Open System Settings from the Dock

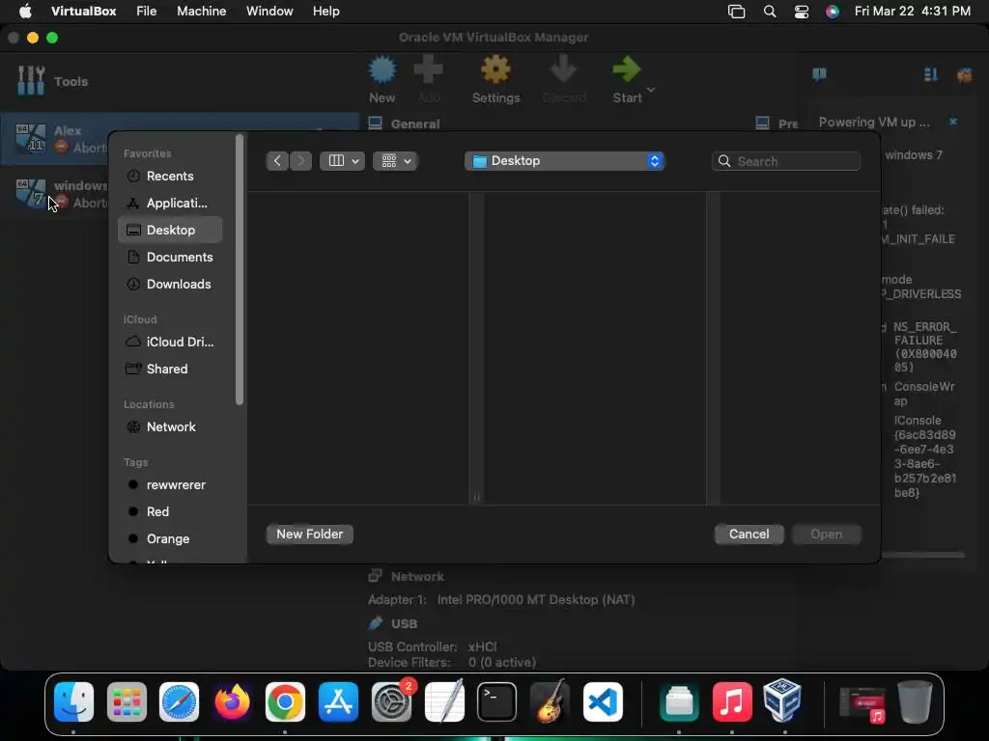tap(391, 702)
